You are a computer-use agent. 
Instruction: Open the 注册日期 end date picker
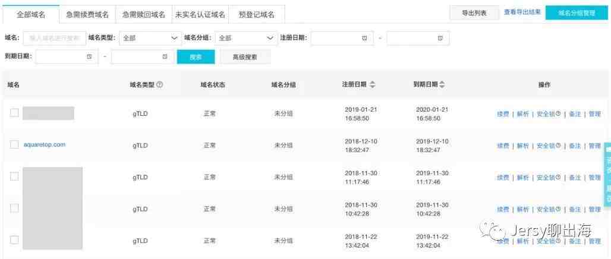pos(418,38)
